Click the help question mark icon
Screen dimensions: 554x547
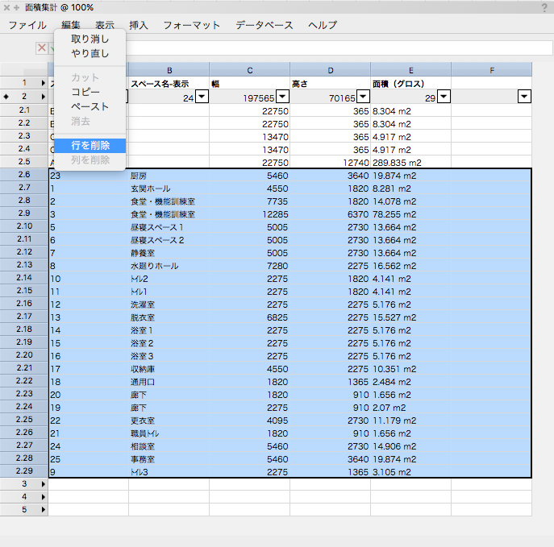tap(544, 8)
